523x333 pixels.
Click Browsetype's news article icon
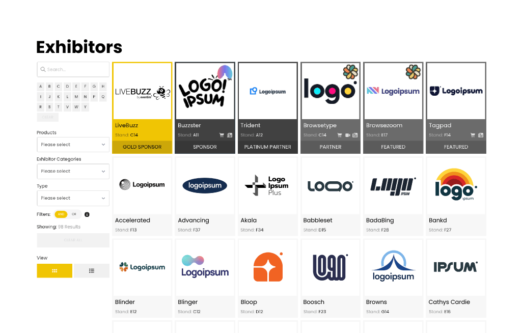355,135
